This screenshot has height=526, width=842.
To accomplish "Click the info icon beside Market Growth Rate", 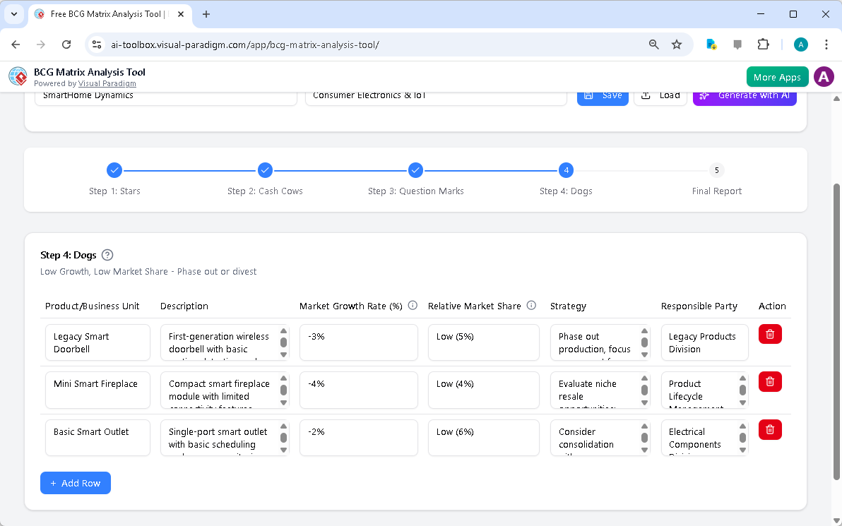I will point(413,305).
